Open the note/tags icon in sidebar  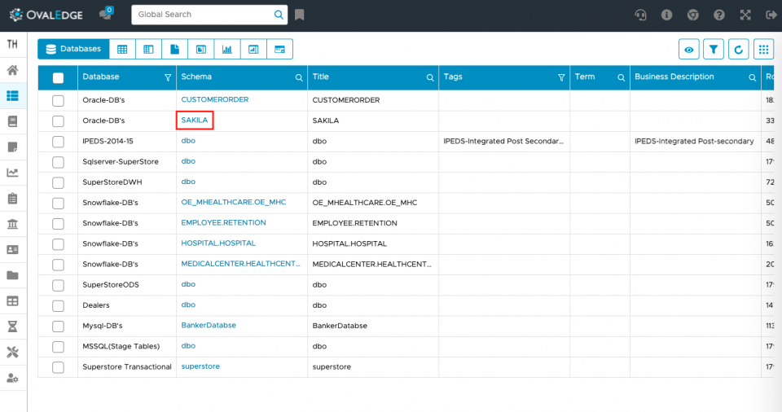(x=12, y=147)
